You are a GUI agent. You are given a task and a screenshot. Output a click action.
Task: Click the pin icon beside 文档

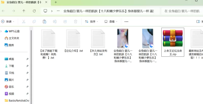[x=27, y=73]
